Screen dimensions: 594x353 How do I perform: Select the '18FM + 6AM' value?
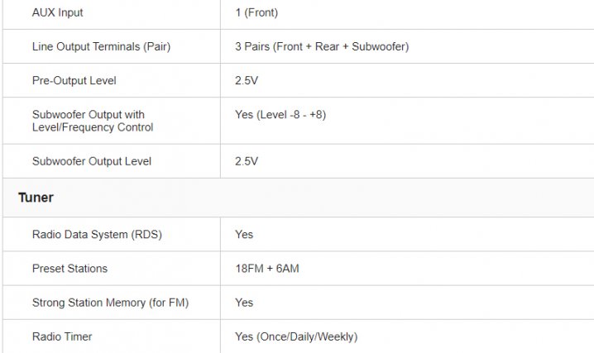point(265,269)
